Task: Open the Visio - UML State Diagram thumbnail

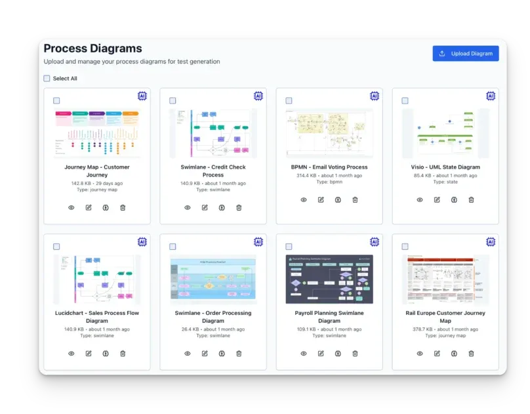Action: coord(445,133)
